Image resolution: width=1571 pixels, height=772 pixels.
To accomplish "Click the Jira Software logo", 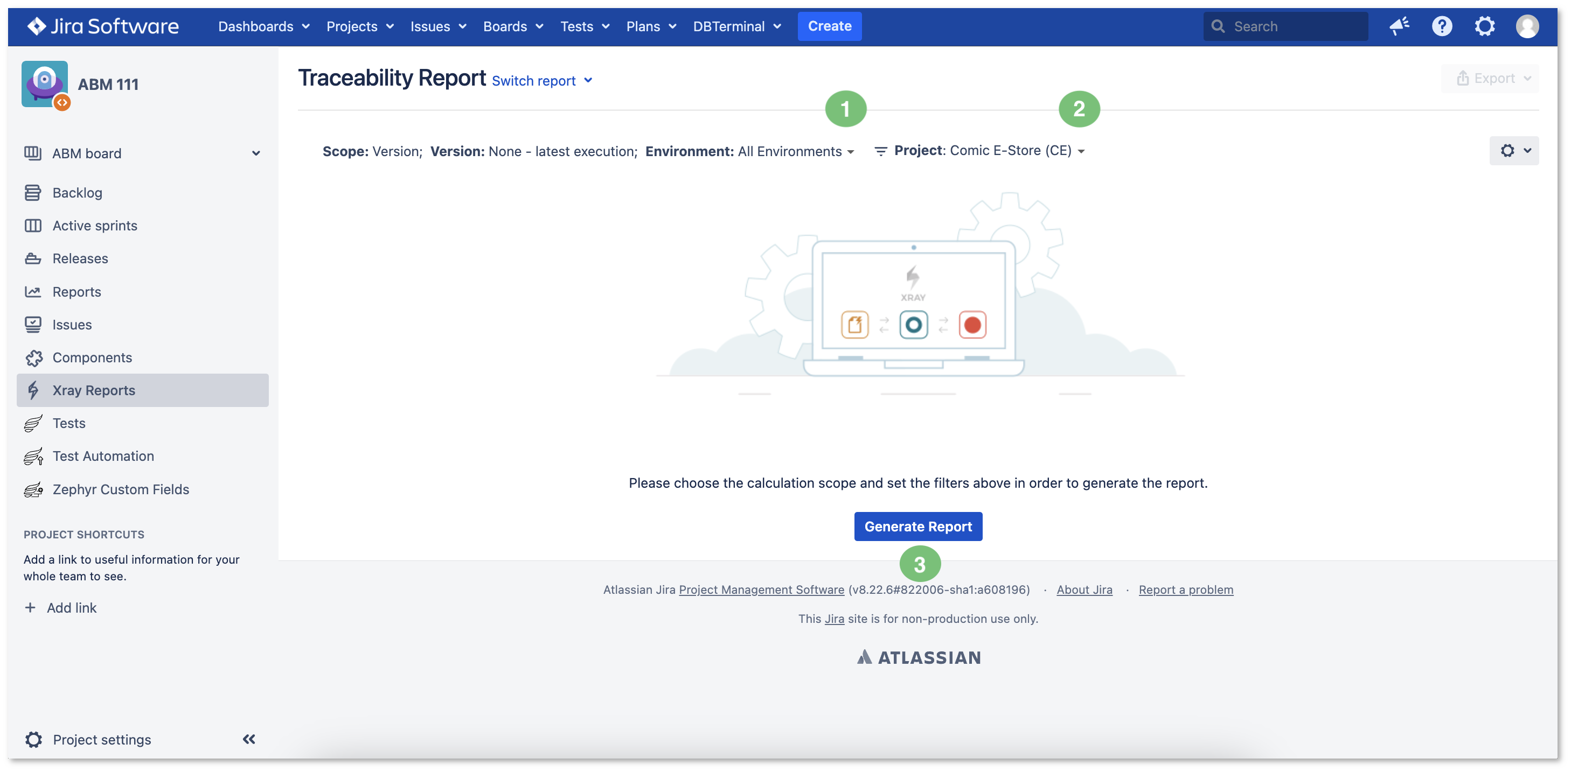I will [103, 26].
